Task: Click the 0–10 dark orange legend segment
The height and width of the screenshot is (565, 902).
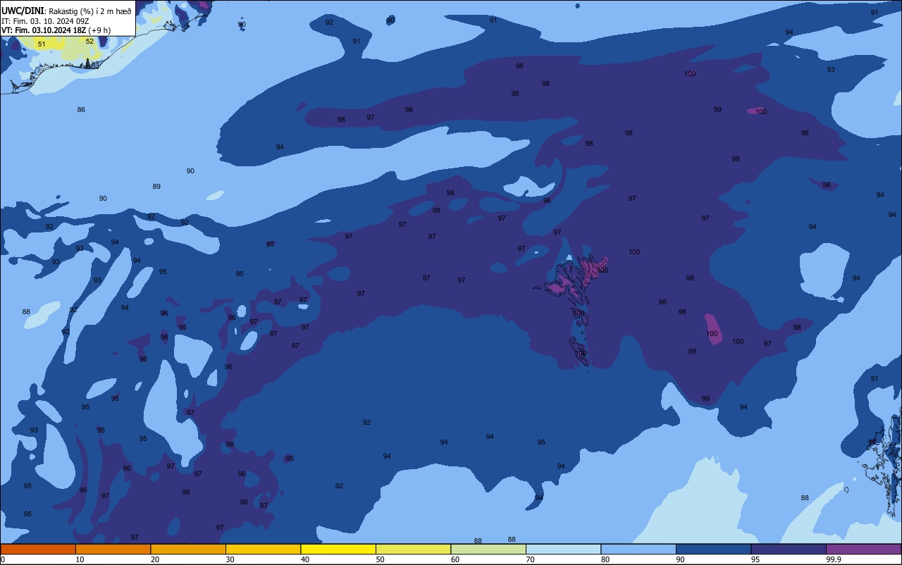Action: click(x=38, y=549)
